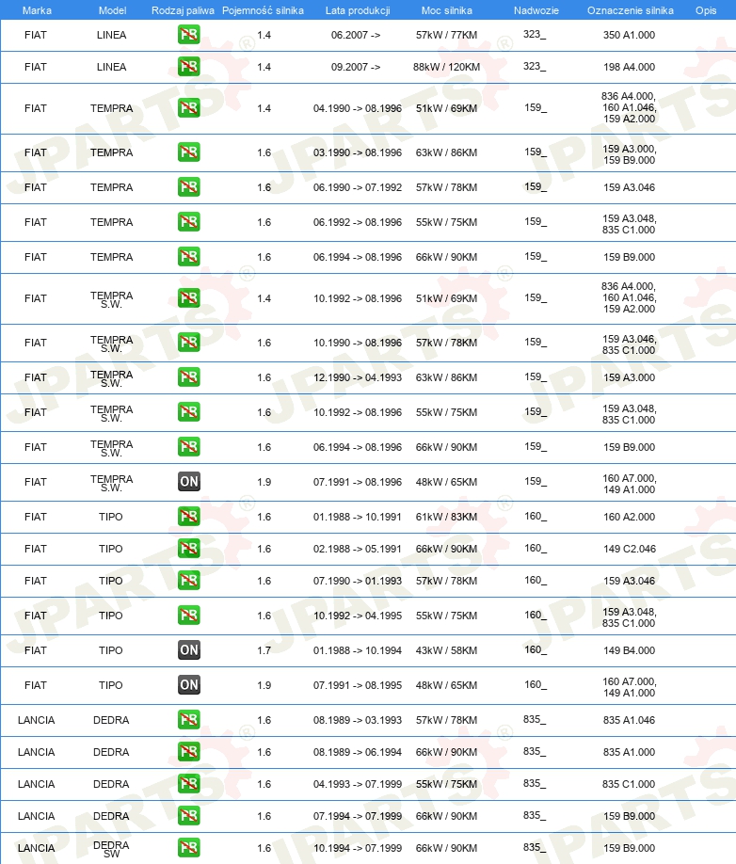Click petrol icon in TIPO 07.1990 row
The image size is (736, 864).
pyautogui.click(x=188, y=580)
